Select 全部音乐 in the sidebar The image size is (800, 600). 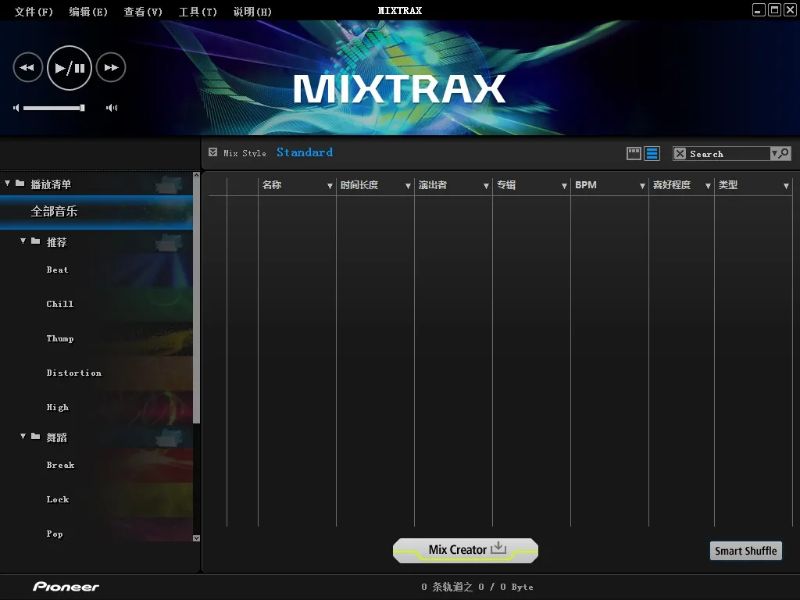(96, 212)
